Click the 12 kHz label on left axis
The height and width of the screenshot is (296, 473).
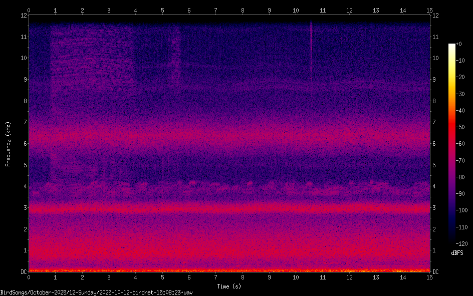point(24,15)
